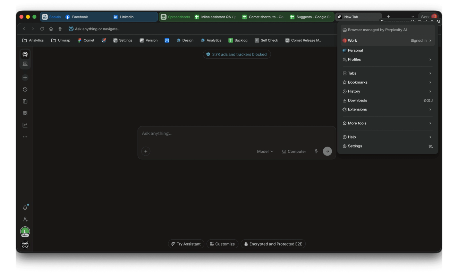Screen dimensions: 458x274
Task: Click the Customize button
Action: coord(222,244)
